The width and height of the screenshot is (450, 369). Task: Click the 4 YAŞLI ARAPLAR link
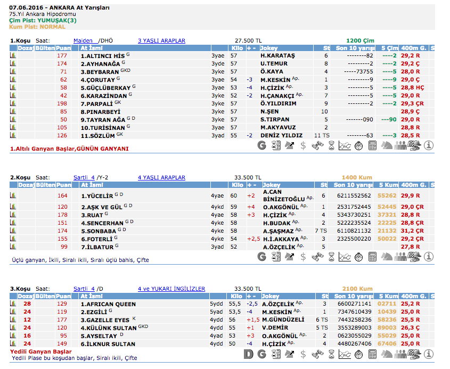click(x=161, y=177)
